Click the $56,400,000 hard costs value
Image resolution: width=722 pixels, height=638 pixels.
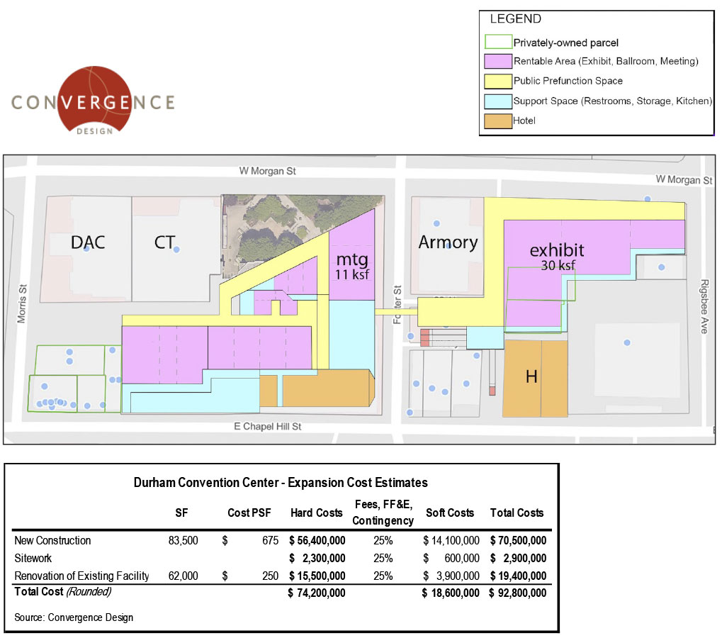(317, 541)
